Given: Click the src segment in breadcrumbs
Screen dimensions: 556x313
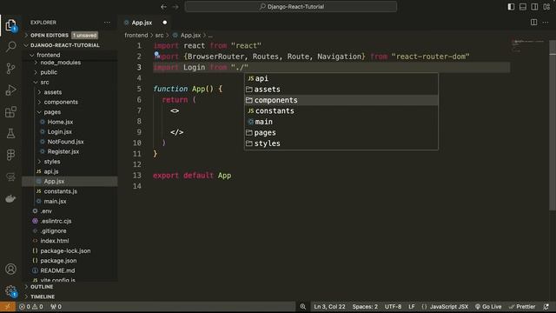Looking at the screenshot, I should pyautogui.click(x=159, y=35).
